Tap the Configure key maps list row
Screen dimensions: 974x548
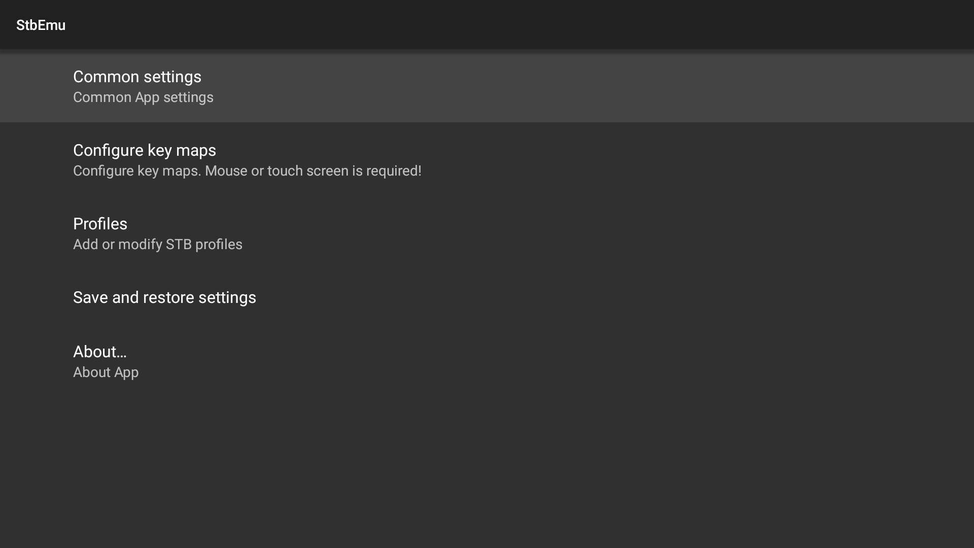pyautogui.click(x=487, y=160)
